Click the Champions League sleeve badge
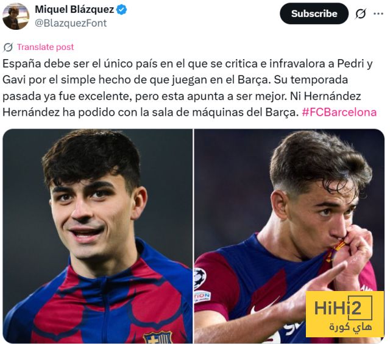Image resolution: width=390 pixels, height=344 pixels. (x=200, y=278)
